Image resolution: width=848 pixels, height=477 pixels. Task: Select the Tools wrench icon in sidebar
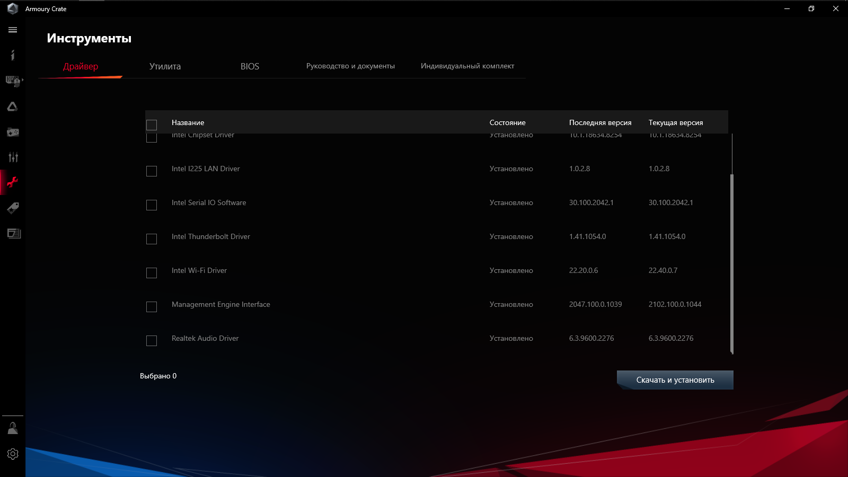(x=12, y=182)
